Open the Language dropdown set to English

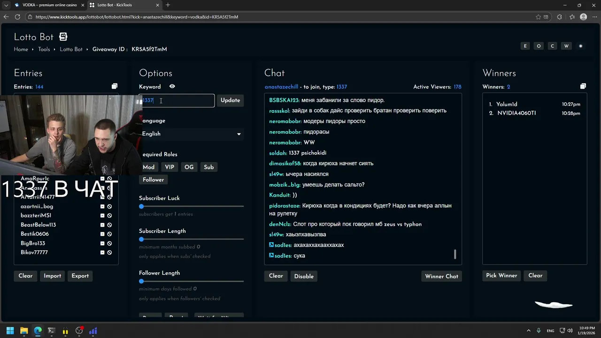pos(192,134)
